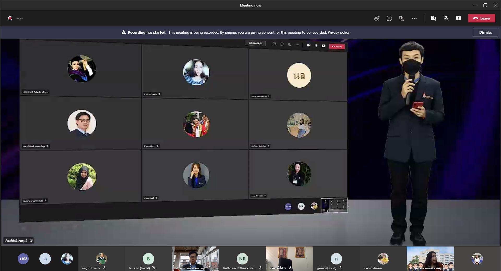Click the purple +100 bubble in shared screen
Image resolution: width=501 pixels, height=271 pixels.
pyautogui.click(x=288, y=207)
